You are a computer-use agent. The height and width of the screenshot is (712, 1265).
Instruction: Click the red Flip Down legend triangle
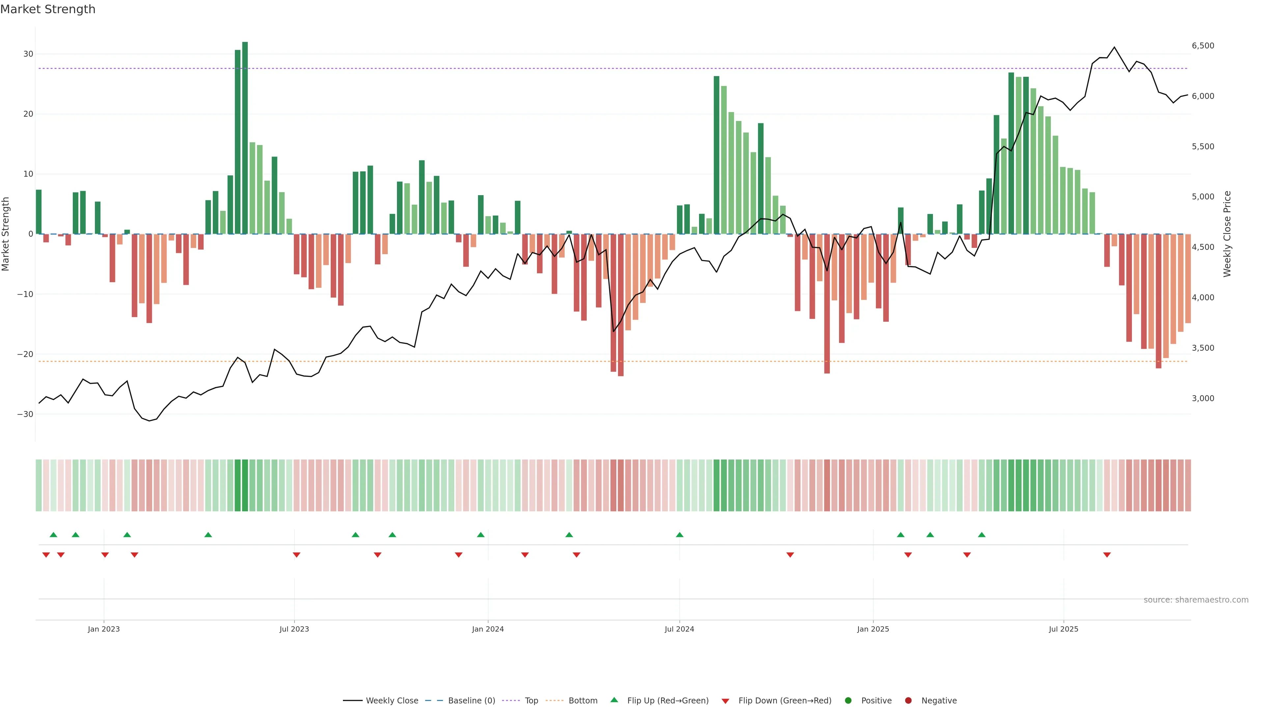[725, 701]
